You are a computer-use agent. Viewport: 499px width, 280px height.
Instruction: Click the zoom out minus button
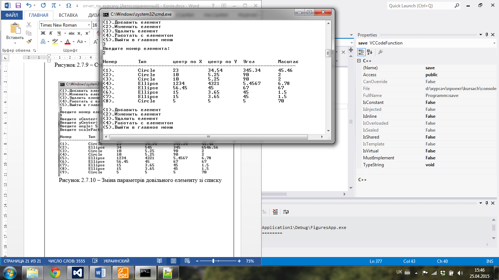point(197,261)
